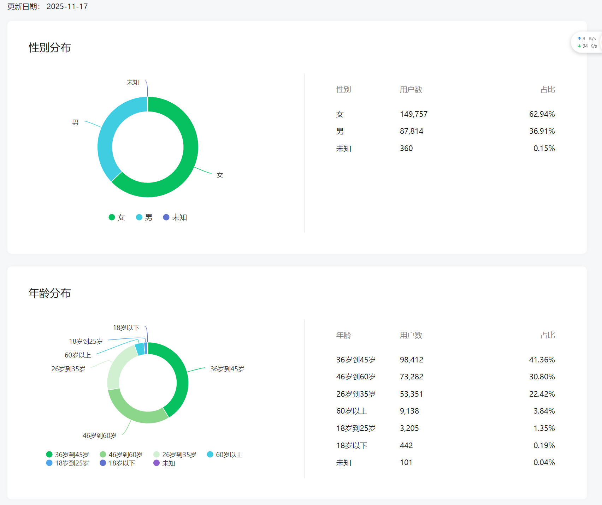Toggle the 46岁到60岁 legend entry
The width and height of the screenshot is (602, 505).
tap(121, 455)
